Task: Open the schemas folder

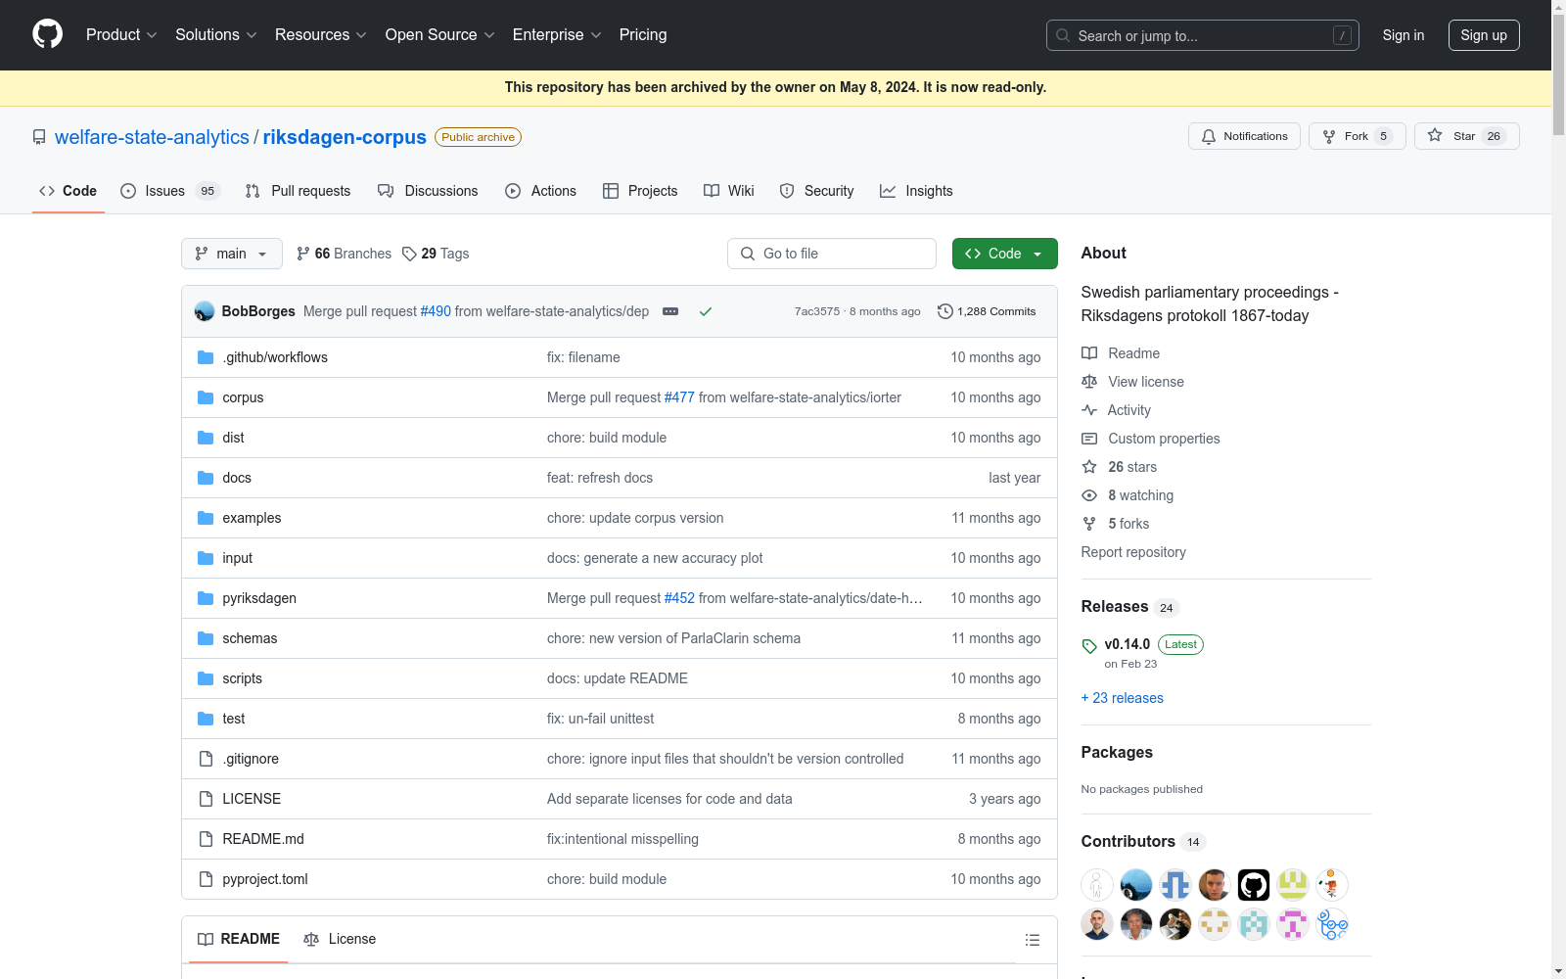Action: (250, 638)
